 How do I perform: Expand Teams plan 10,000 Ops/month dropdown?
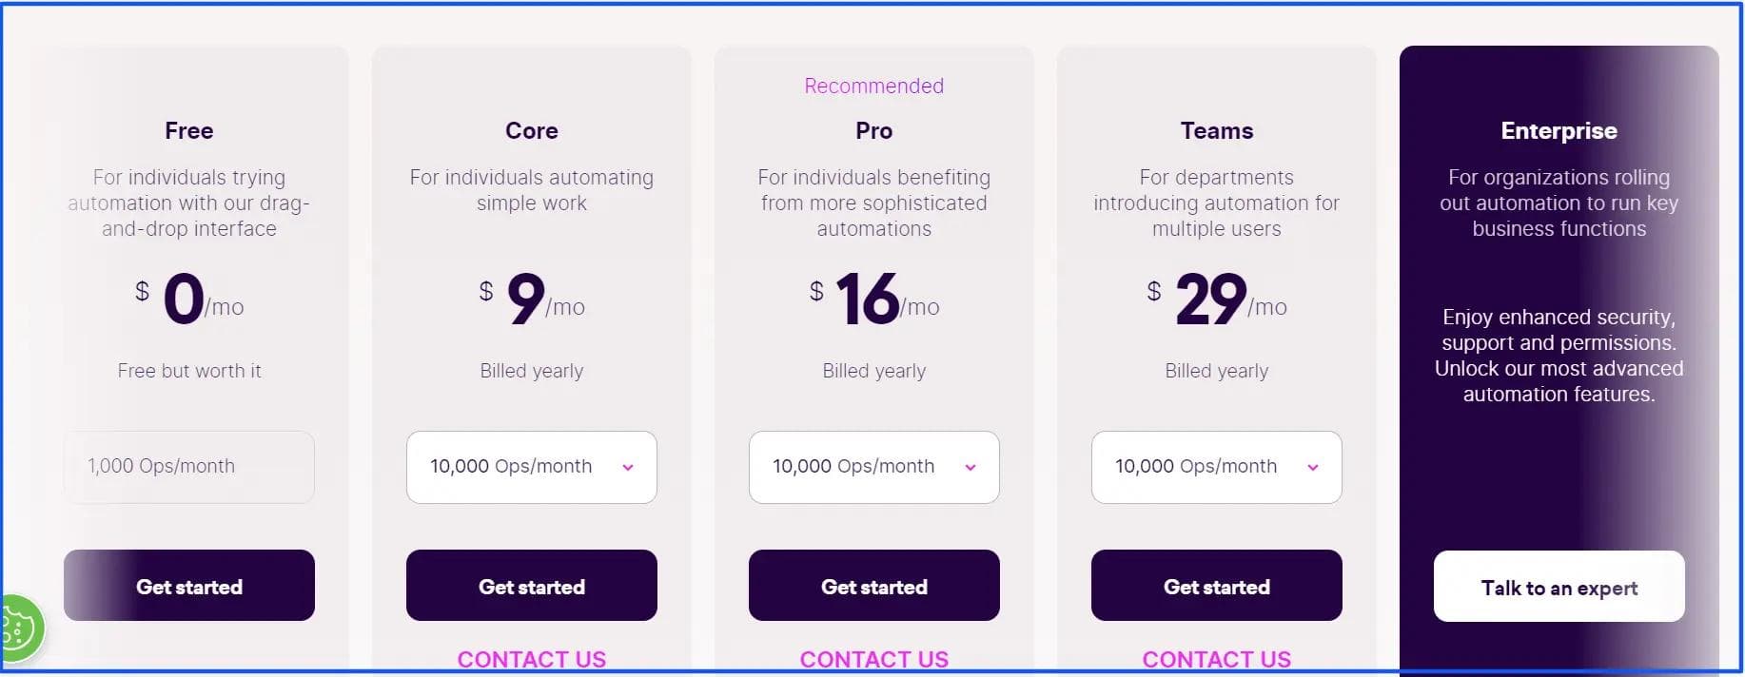(1217, 467)
